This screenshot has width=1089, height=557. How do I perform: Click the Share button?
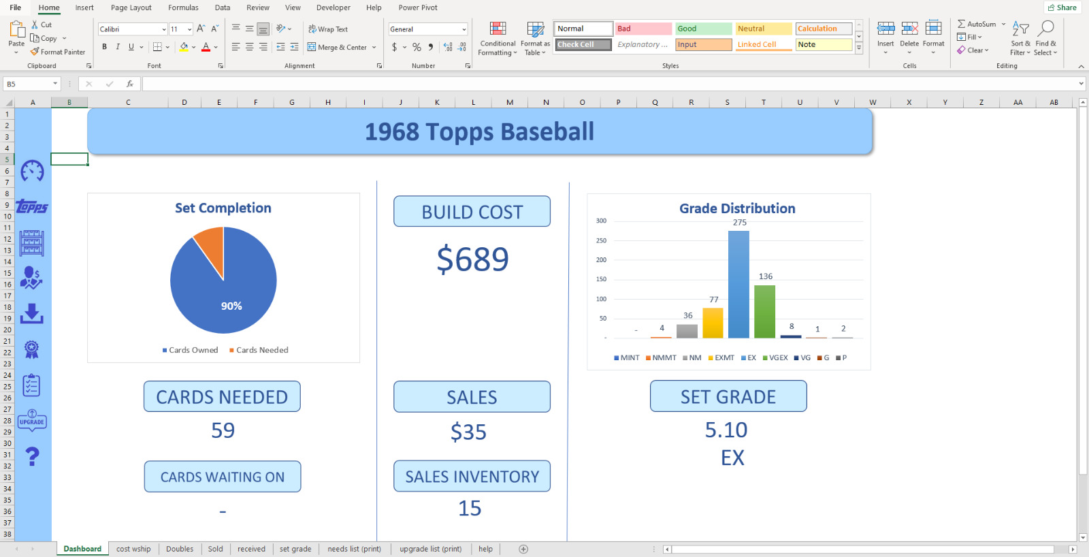pos(1062,7)
